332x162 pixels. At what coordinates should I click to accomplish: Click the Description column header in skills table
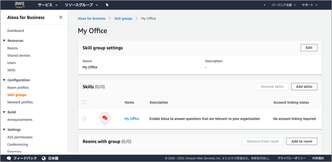[159, 103]
